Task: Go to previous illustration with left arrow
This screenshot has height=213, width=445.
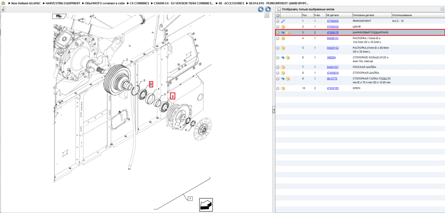Action: [260, 9]
